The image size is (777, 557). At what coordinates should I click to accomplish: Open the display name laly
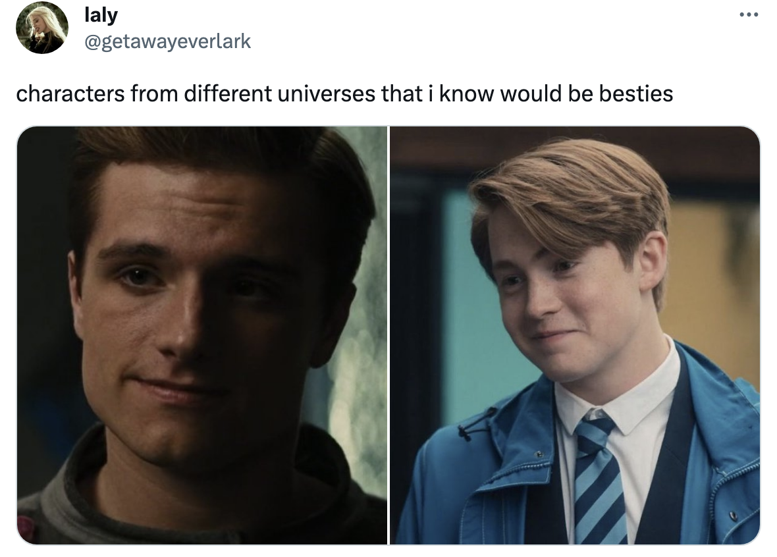[101, 15]
